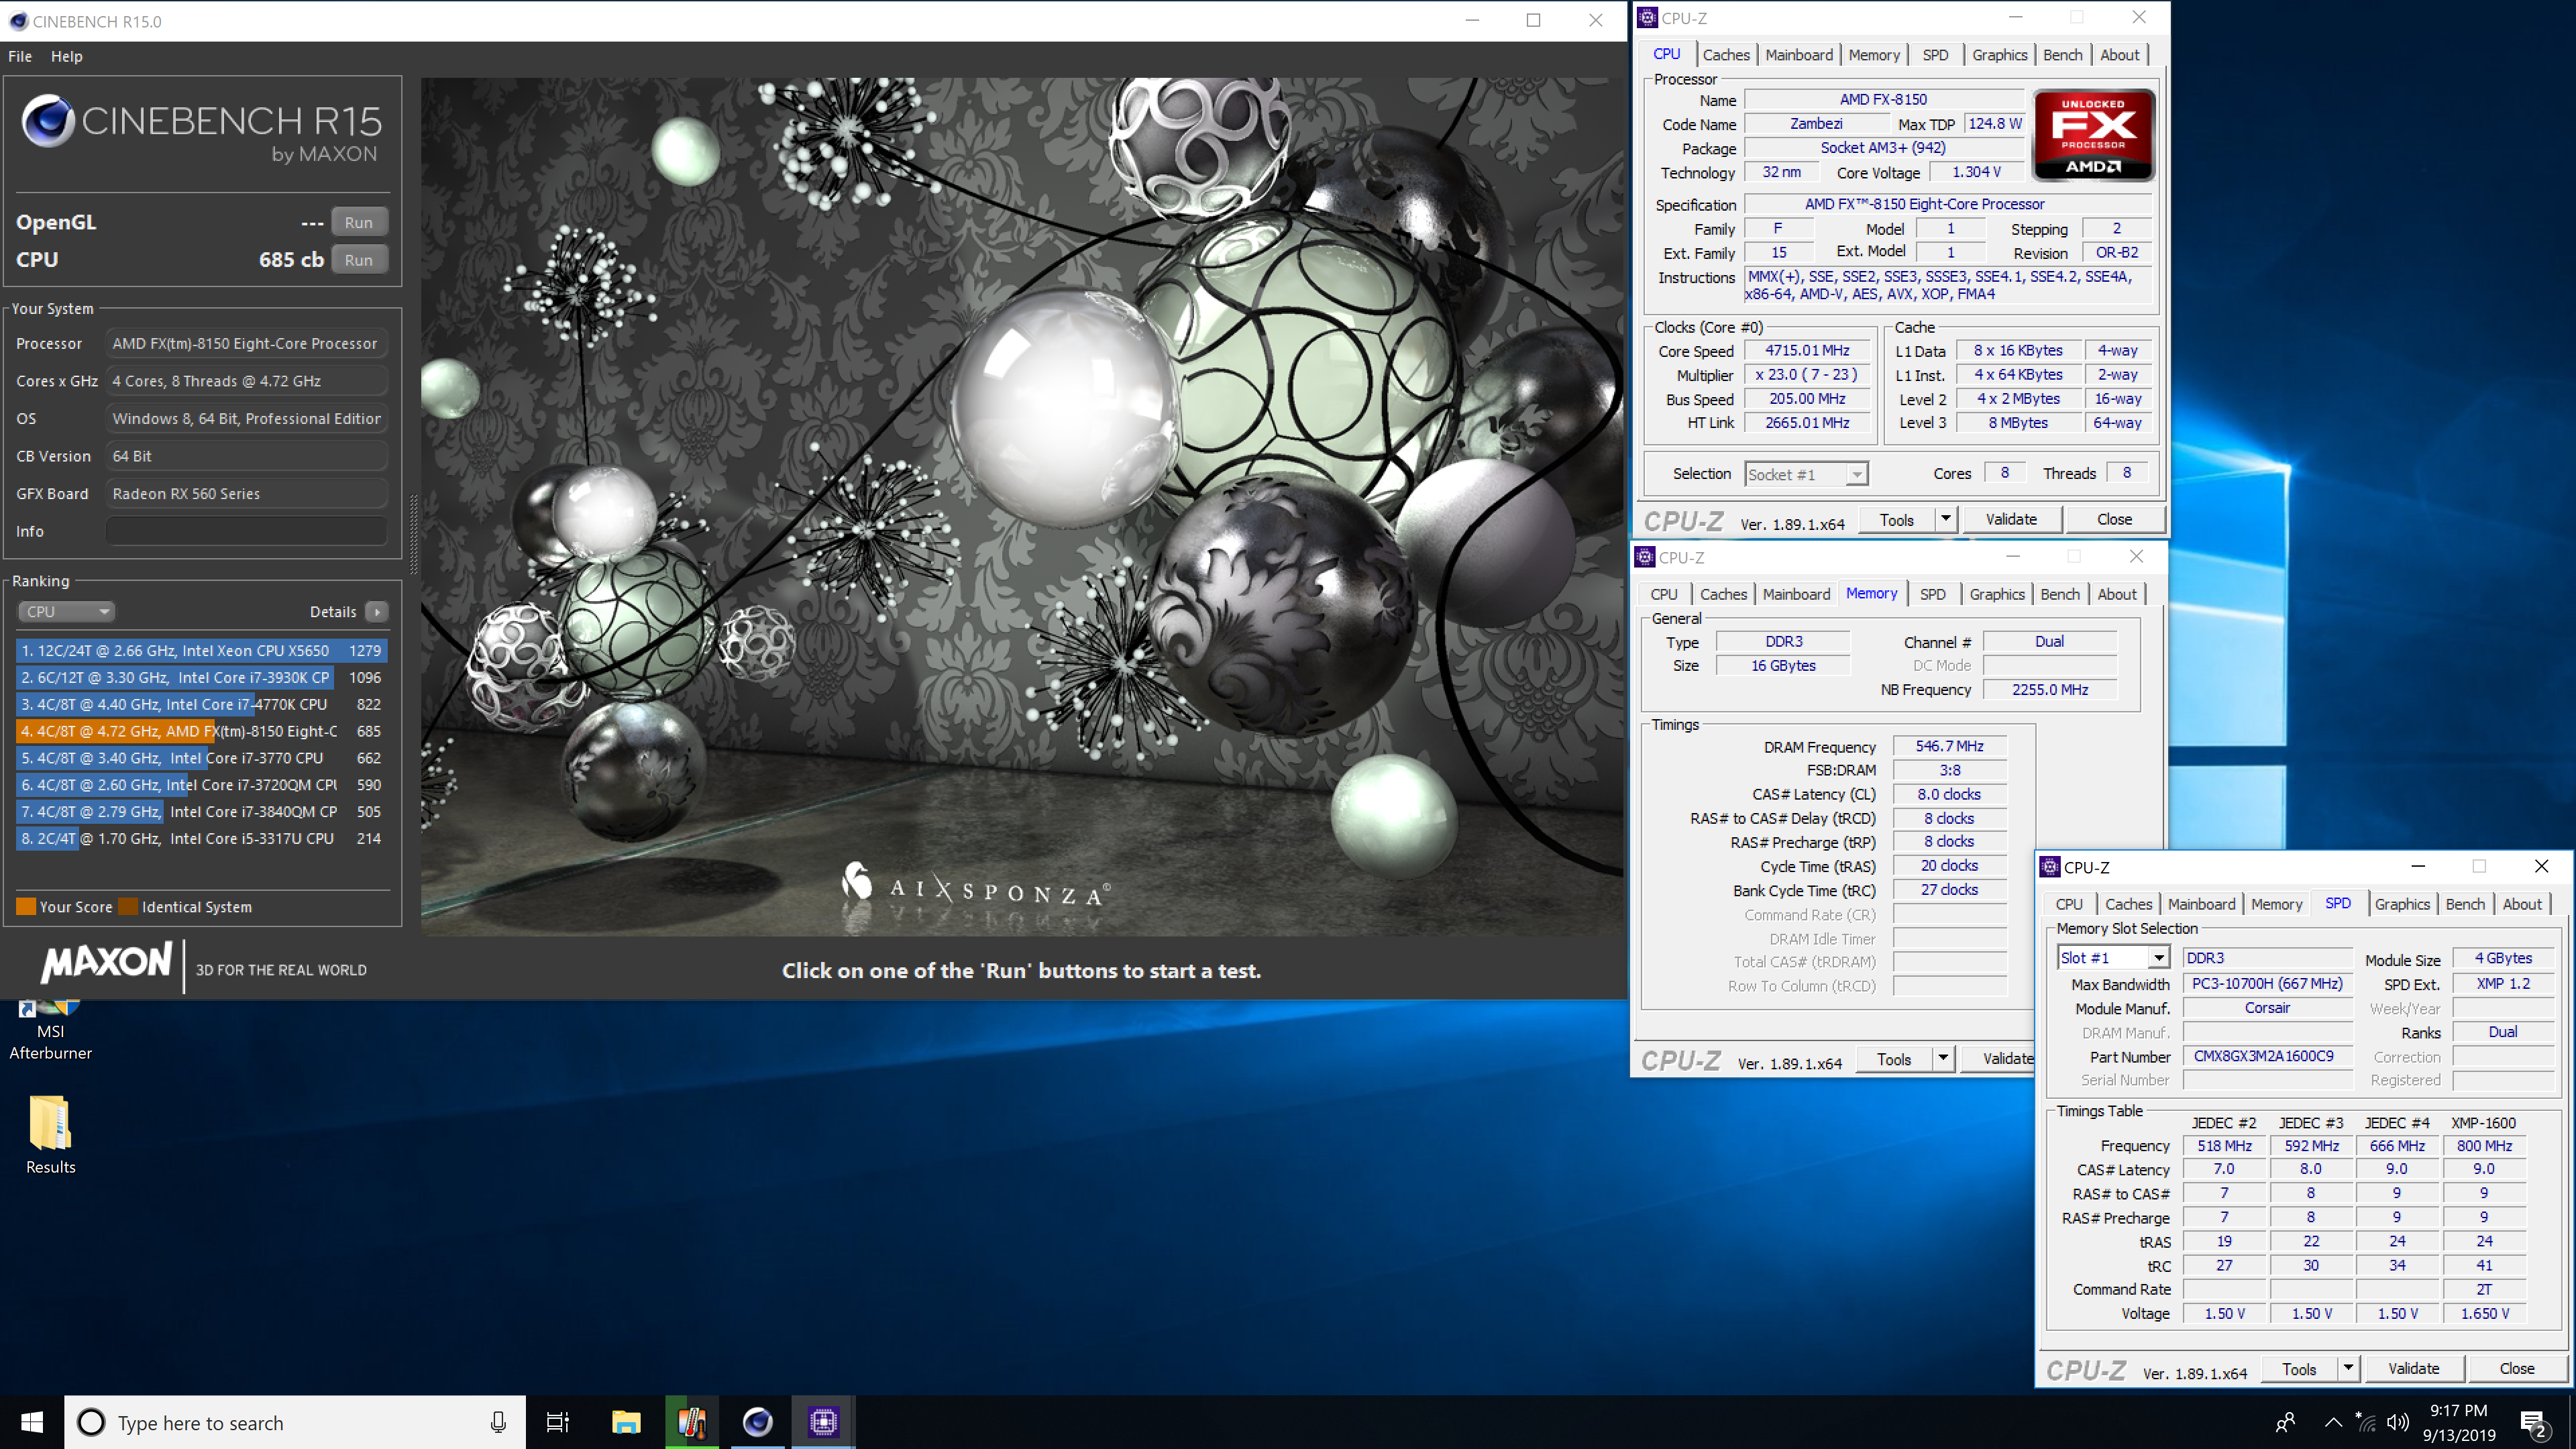Switch to Caches tab in top CPU-Z window
This screenshot has height=1449, width=2576.
[1726, 55]
